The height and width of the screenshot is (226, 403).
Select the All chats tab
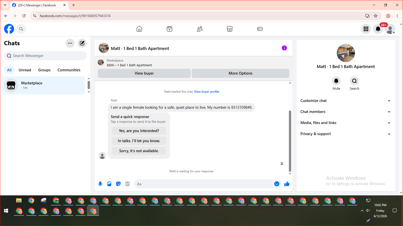coord(9,70)
